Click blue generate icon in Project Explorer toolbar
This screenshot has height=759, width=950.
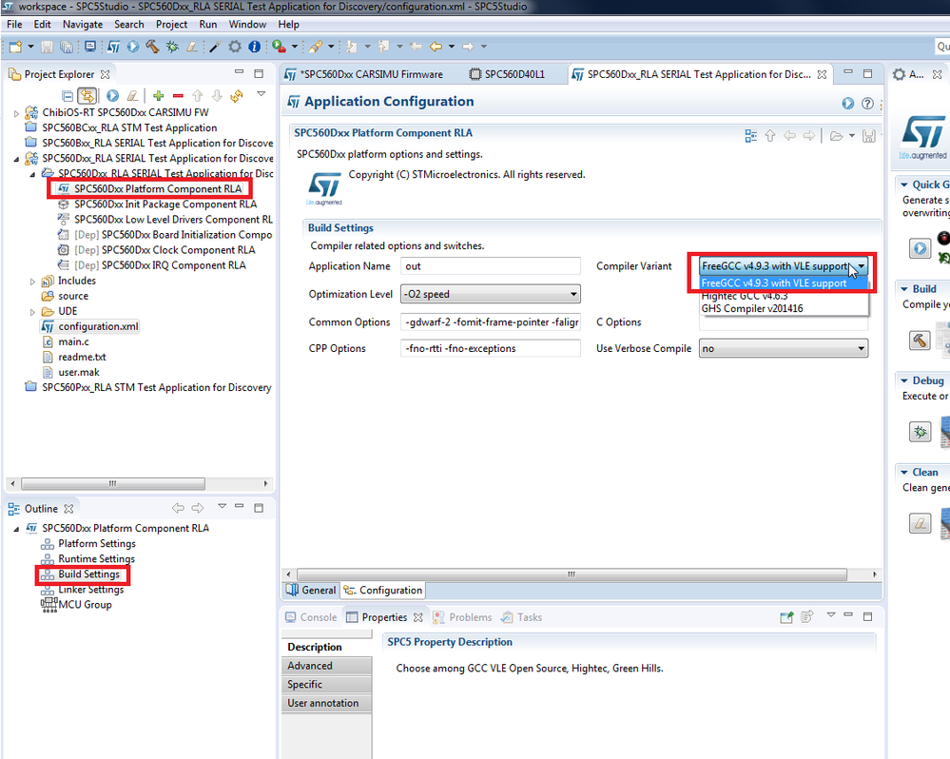tap(113, 96)
